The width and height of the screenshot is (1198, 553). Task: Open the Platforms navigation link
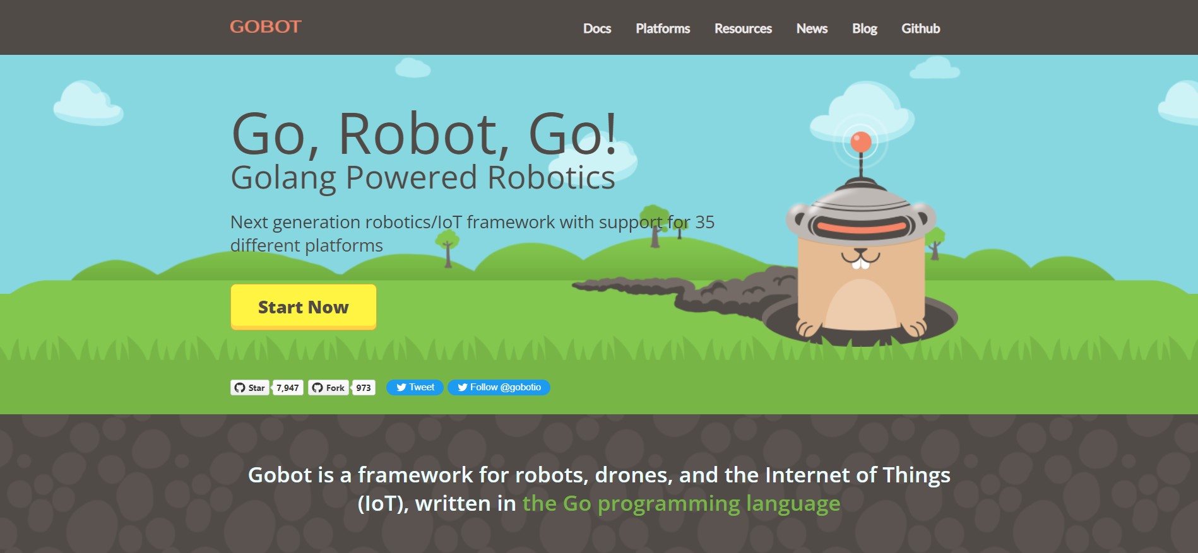click(663, 28)
